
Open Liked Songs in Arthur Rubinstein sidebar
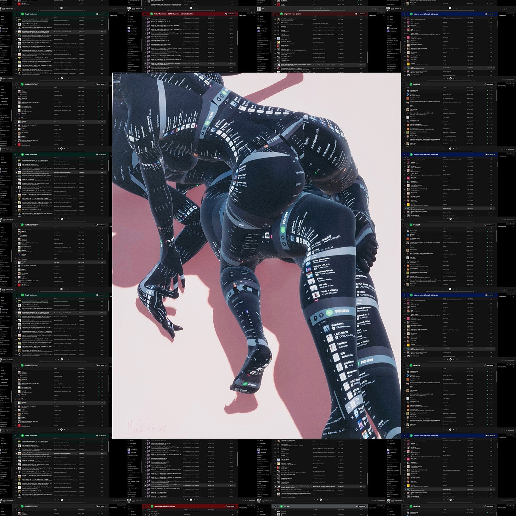(133, 31)
